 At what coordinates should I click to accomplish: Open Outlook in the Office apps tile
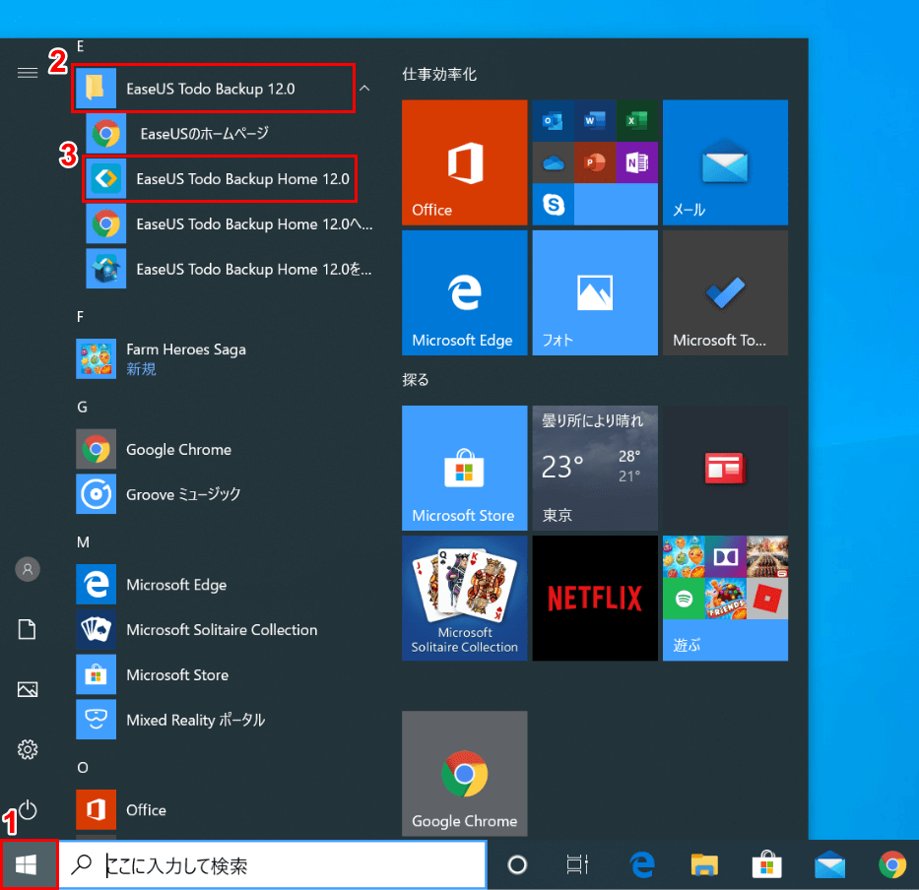tap(553, 121)
